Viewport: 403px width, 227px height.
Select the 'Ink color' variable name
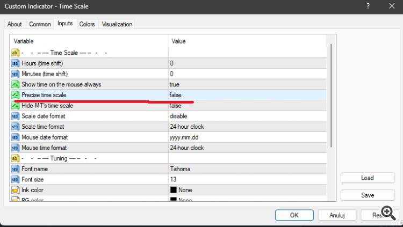click(32, 190)
